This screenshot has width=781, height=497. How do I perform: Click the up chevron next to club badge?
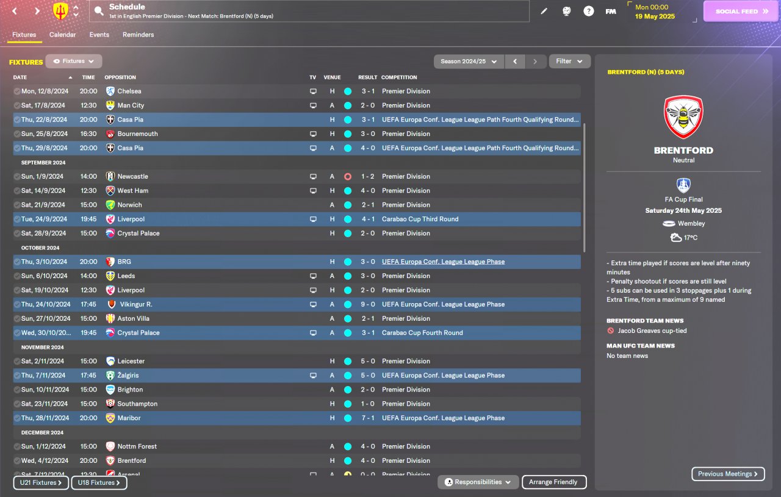(76, 7)
